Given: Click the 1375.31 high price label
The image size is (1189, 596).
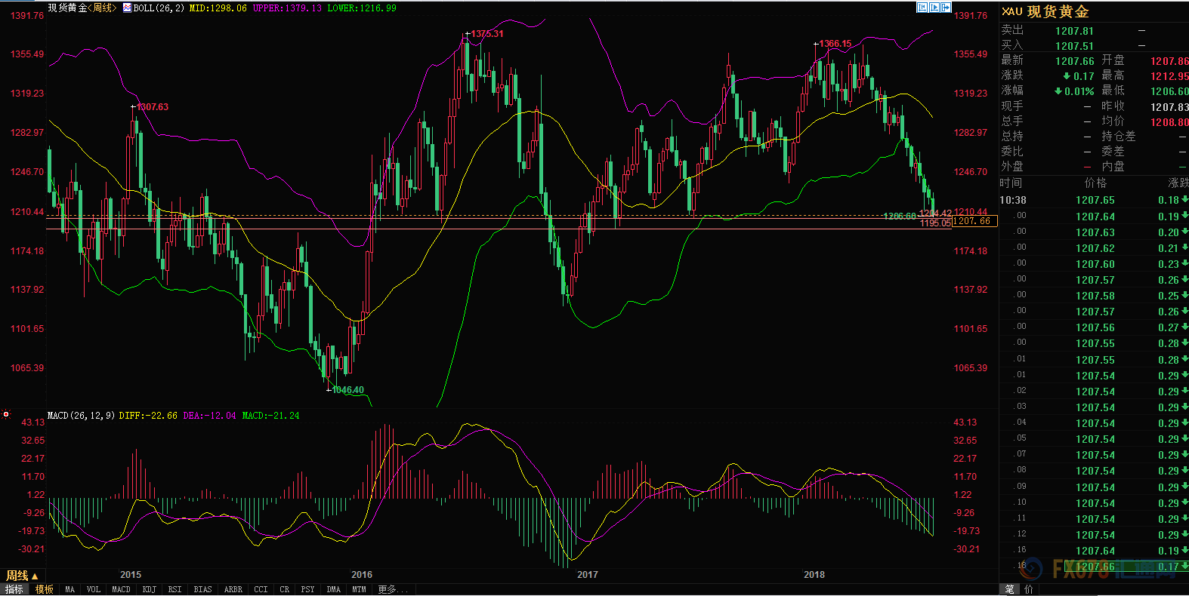Looking at the screenshot, I should click(x=487, y=34).
